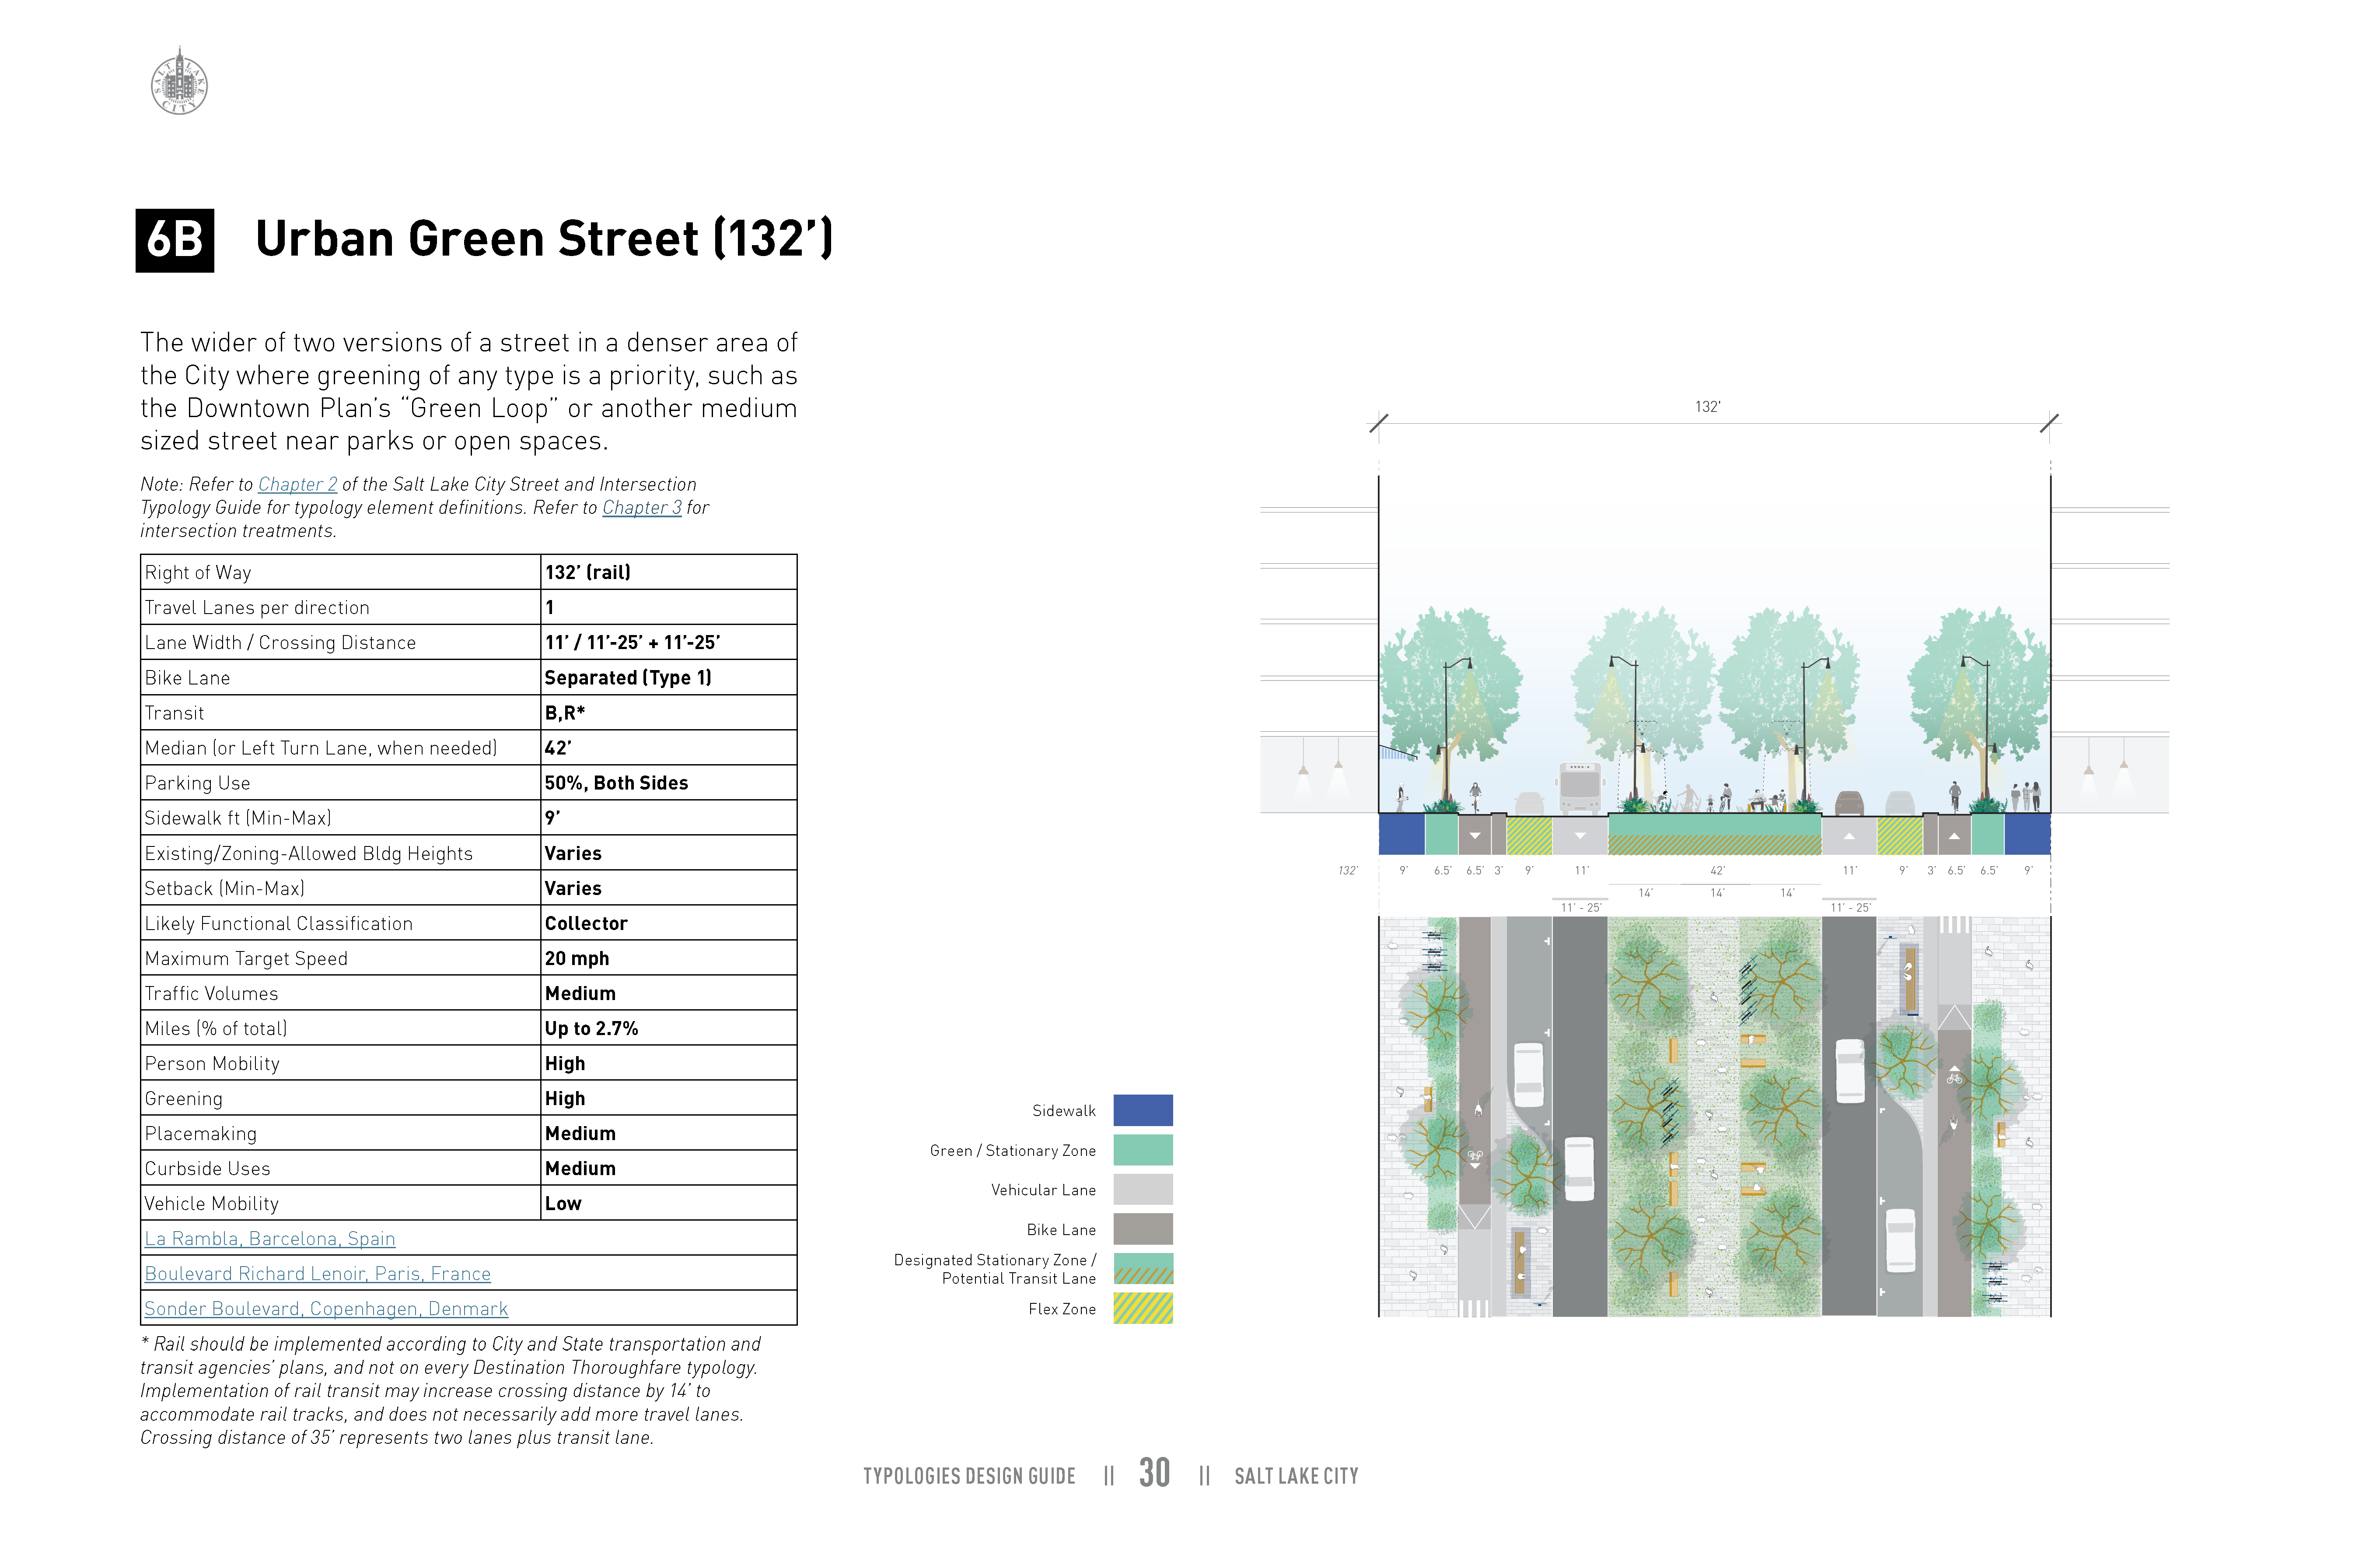
Task: Click the 'Placemaking' row label
Action: coord(201,1134)
